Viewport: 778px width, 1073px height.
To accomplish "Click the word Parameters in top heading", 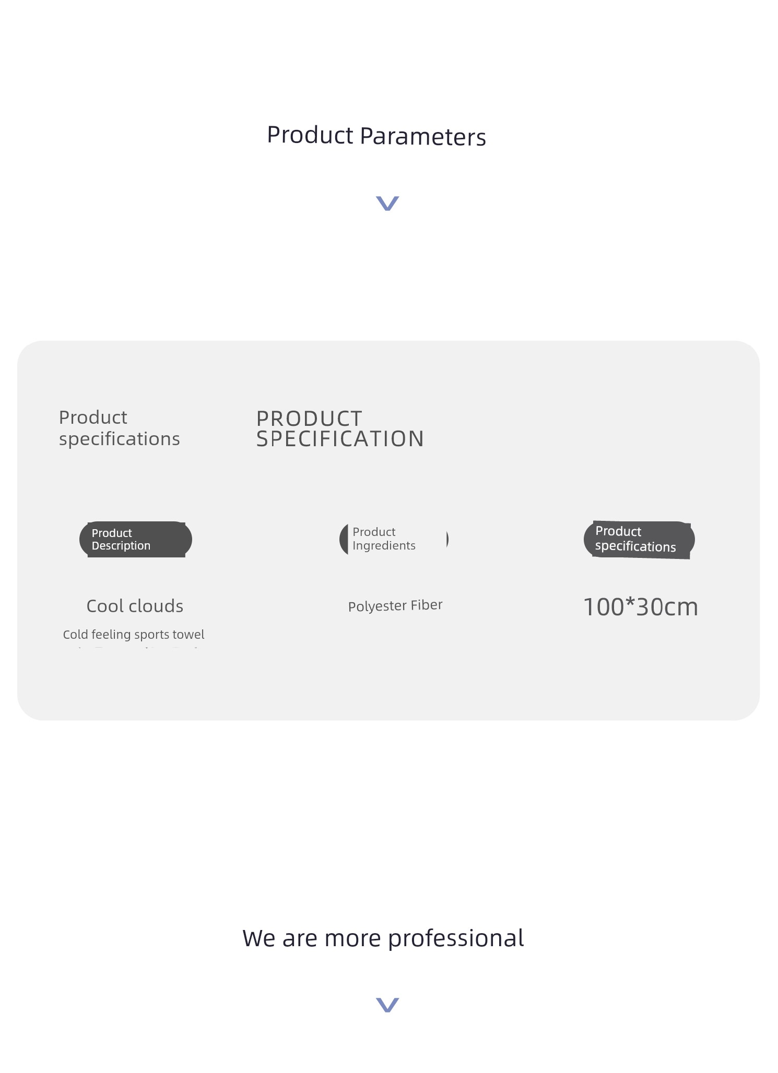I will click(x=423, y=137).
